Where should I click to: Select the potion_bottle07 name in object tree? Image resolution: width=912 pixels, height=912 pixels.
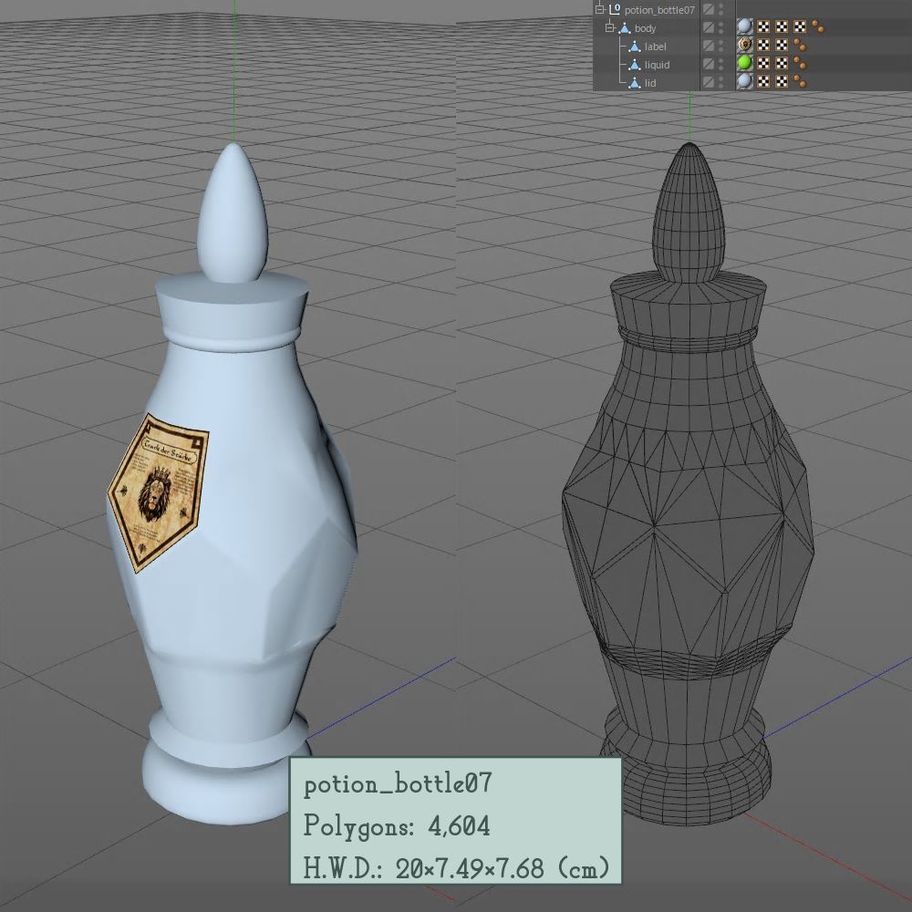[x=659, y=10]
